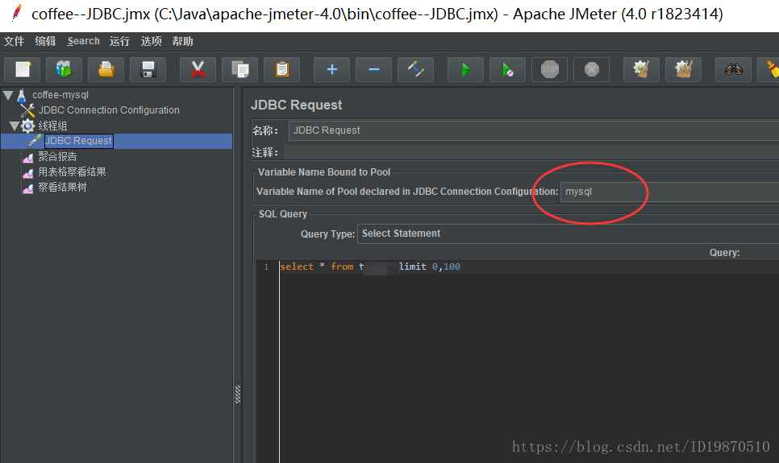Click the pool variable name field mysql
779x463 pixels.
pyautogui.click(x=669, y=192)
